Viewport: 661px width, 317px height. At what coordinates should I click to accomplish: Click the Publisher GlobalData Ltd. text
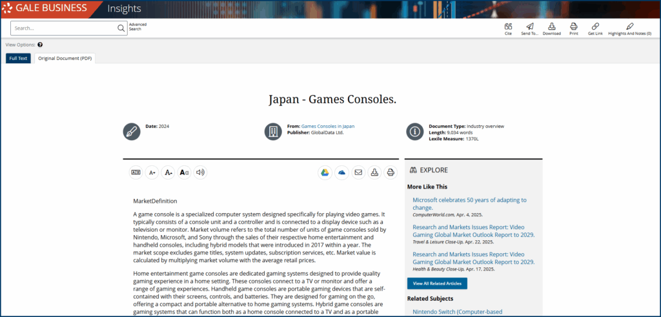pyautogui.click(x=315, y=132)
